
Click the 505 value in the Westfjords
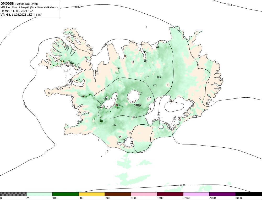62,62
